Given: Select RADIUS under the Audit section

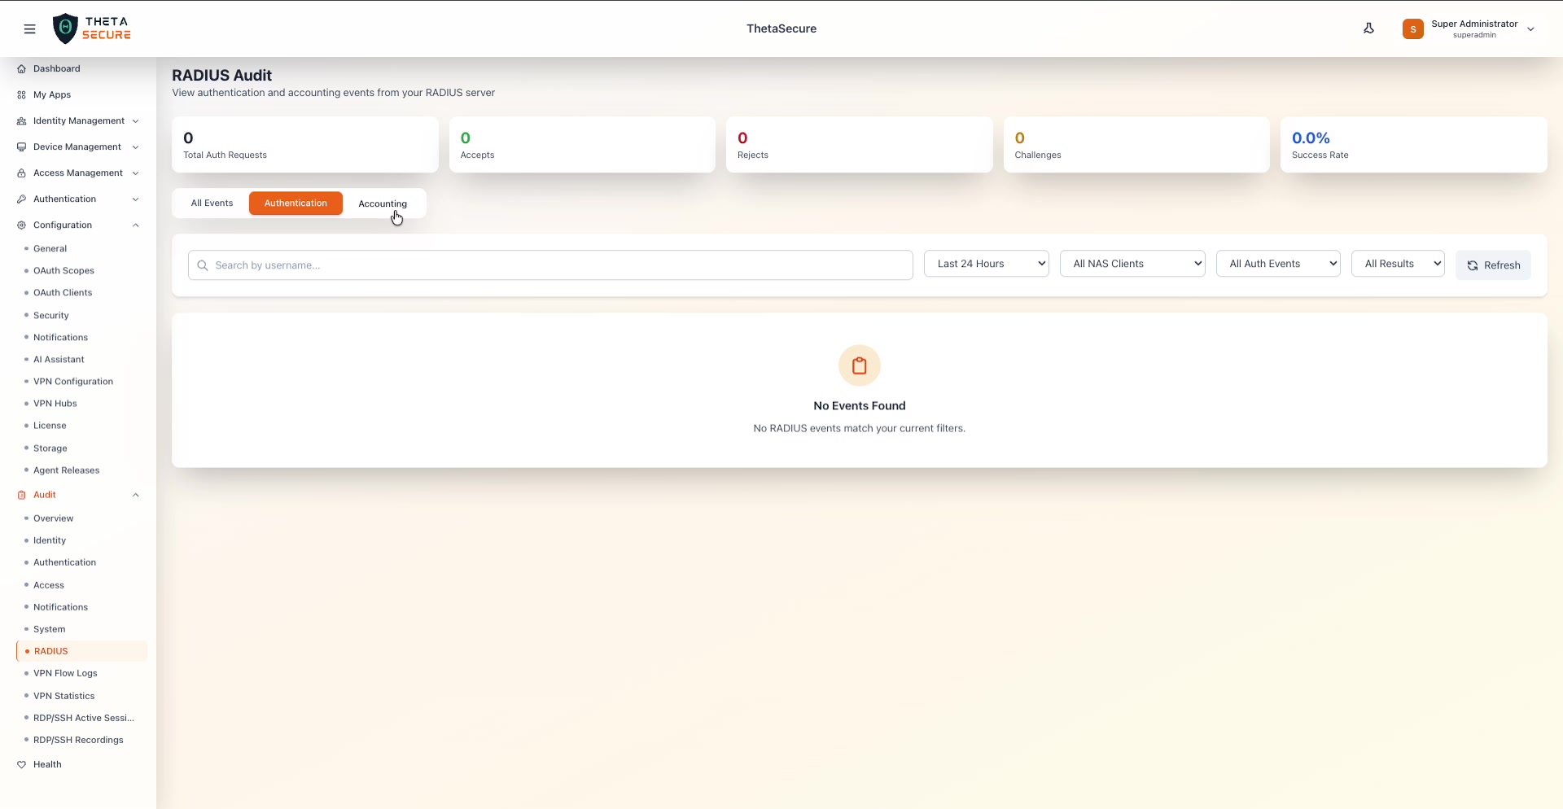Looking at the screenshot, I should (x=50, y=651).
